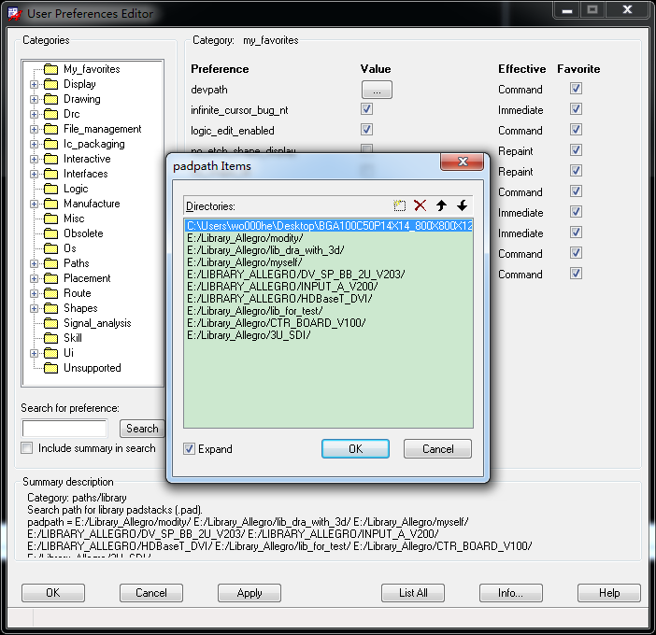Viewport: 656px width, 635px height.
Task: Select the E:/Library_Allegro/modity/ directory
Action: (328, 238)
